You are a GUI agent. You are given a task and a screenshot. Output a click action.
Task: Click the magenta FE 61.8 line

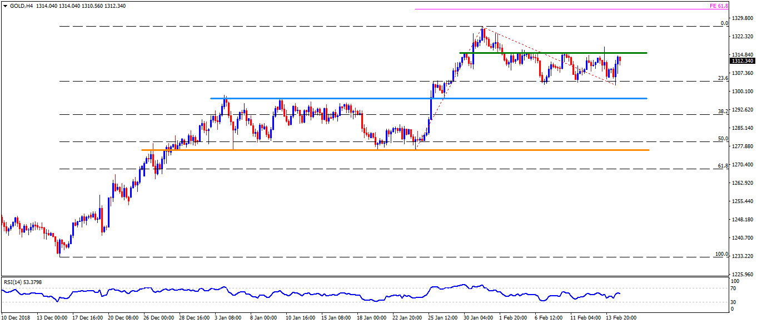tap(556, 9)
